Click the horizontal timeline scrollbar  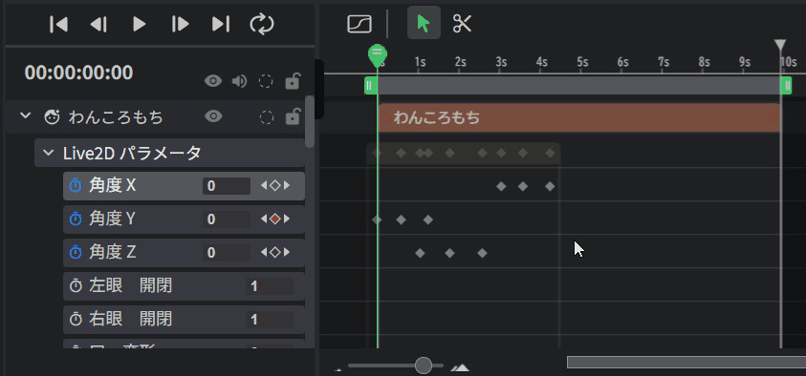686,362
